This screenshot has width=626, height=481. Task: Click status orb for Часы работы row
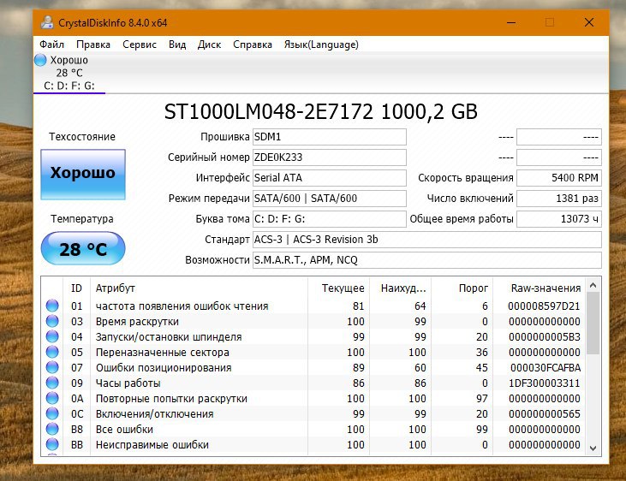(52, 383)
